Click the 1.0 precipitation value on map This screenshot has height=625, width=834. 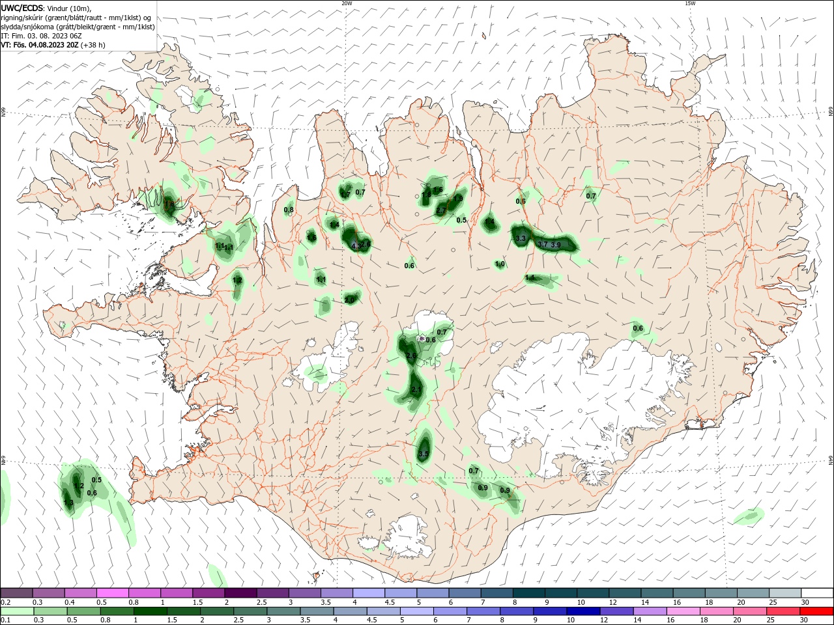[500, 264]
